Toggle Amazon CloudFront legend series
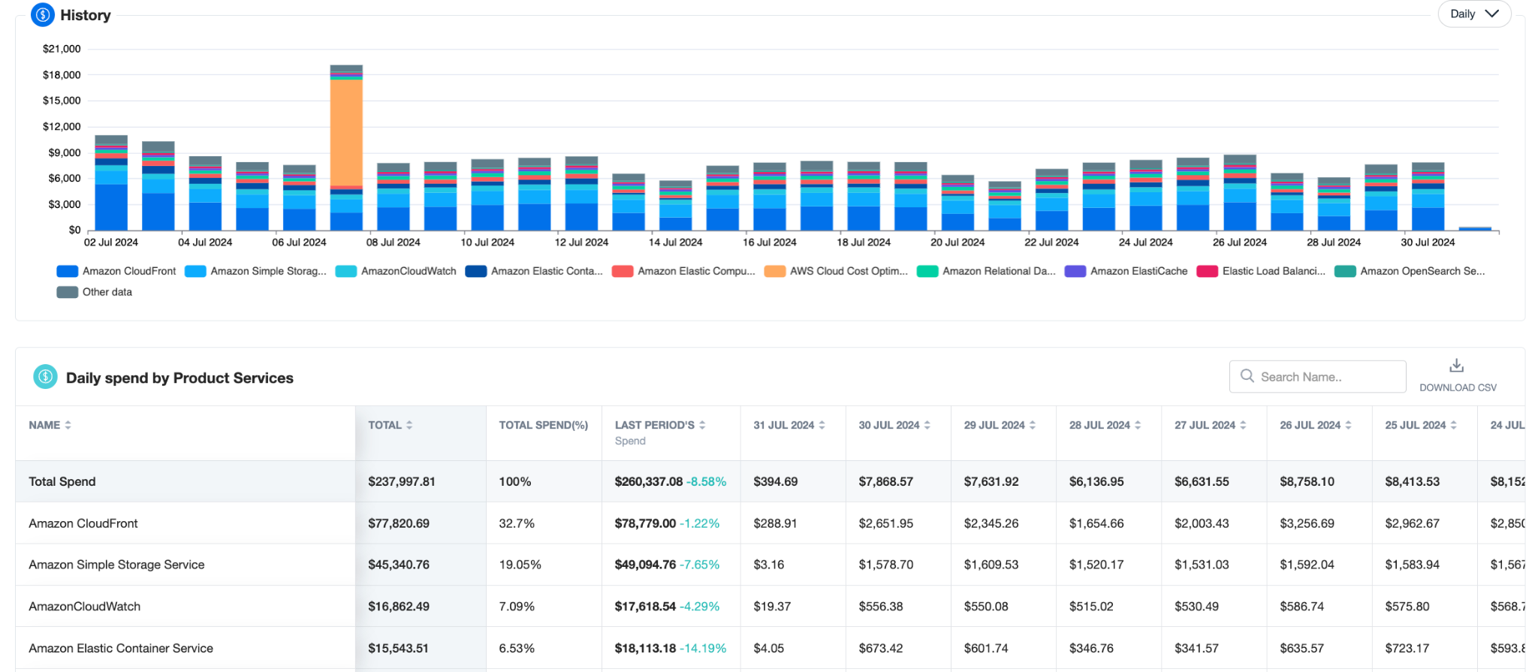The width and height of the screenshot is (1538, 672). [116, 271]
